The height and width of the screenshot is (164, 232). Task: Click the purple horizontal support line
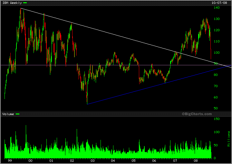tap(116, 65)
